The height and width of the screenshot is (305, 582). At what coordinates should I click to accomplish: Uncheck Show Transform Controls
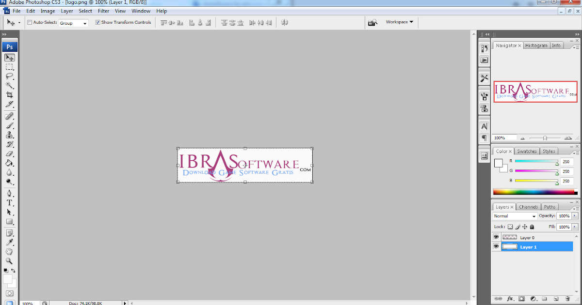98,22
